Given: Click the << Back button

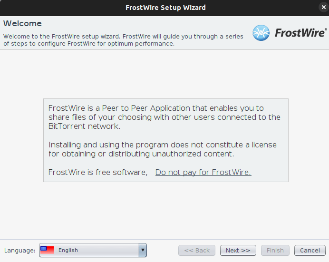Looking at the screenshot, I should (197, 250).
